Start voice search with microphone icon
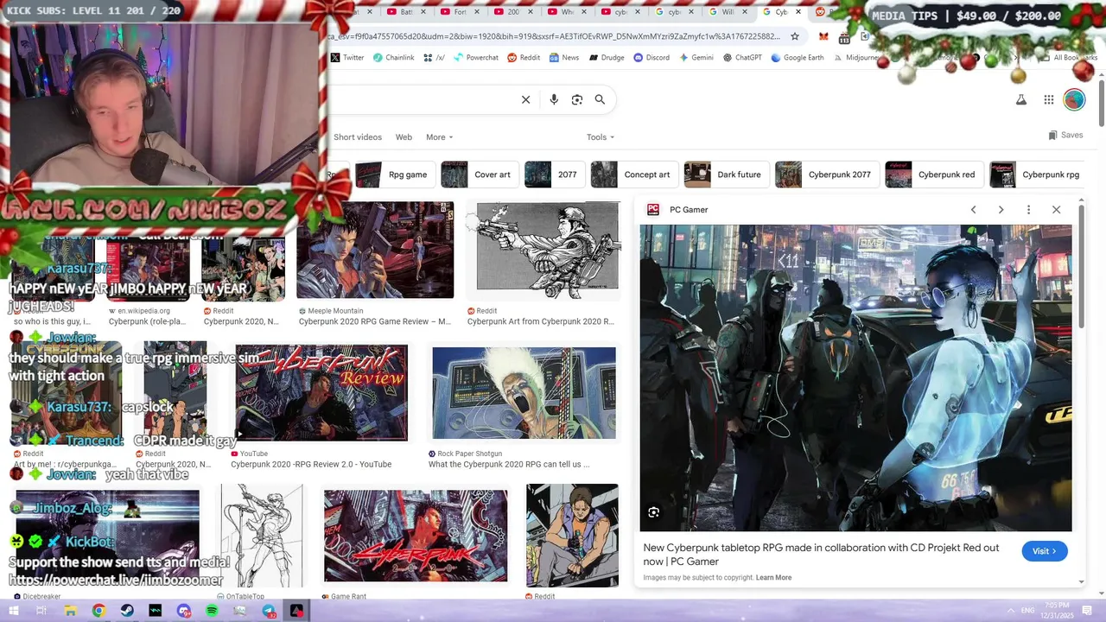Image resolution: width=1106 pixels, height=622 pixels. pos(554,99)
